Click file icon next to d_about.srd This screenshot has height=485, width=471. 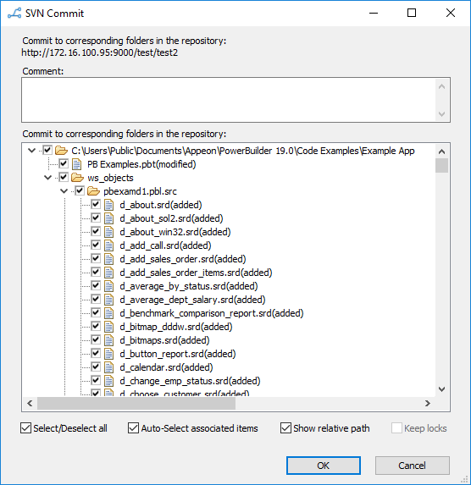click(x=108, y=205)
